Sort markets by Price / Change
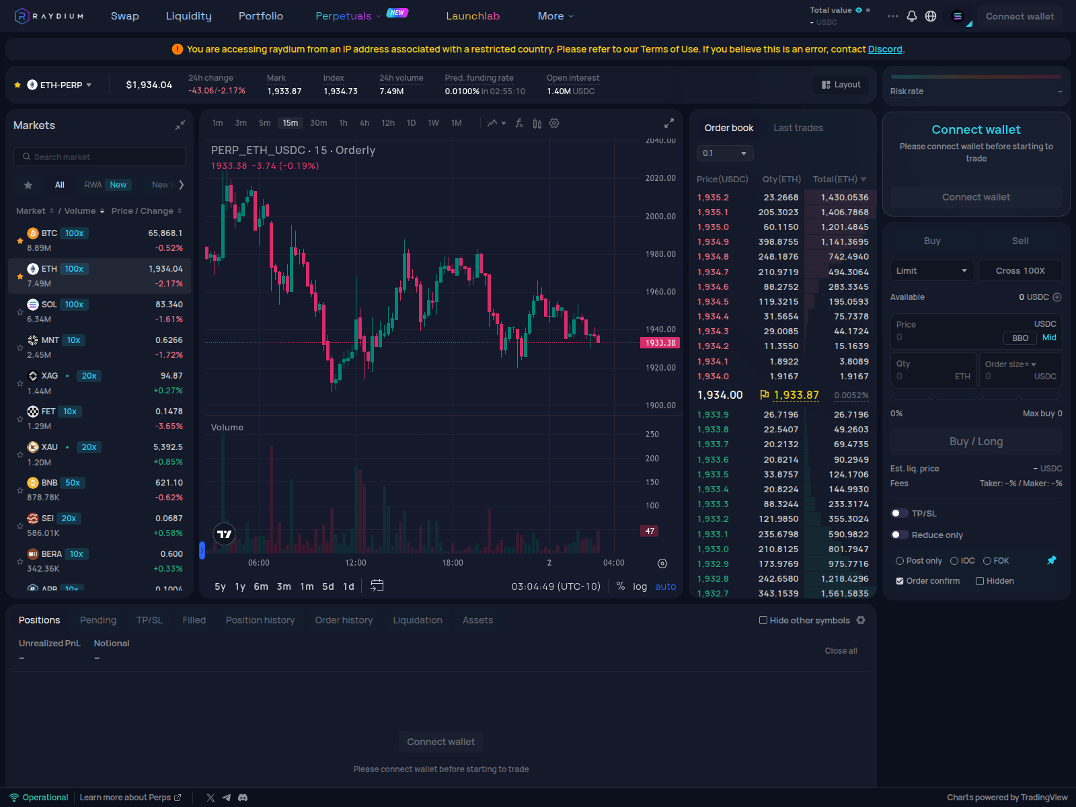 coord(147,211)
